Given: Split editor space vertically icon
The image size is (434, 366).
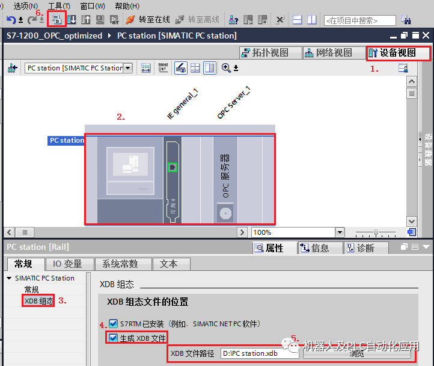Looking at the screenshot, I should click(311, 20).
